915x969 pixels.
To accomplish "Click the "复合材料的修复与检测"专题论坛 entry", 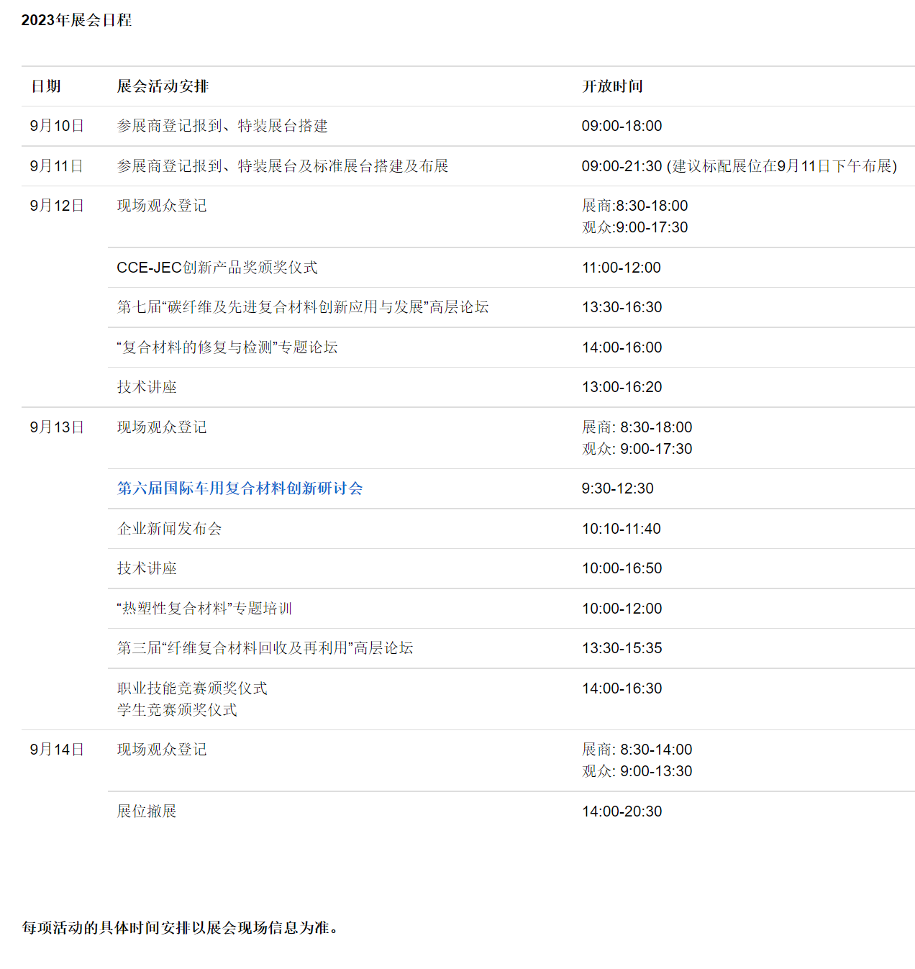I will coord(229,347).
